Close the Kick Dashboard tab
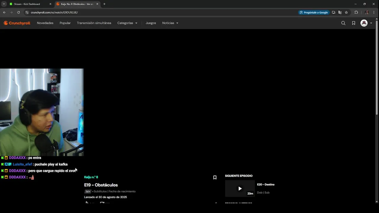The width and height of the screenshot is (379, 213). (50, 4)
